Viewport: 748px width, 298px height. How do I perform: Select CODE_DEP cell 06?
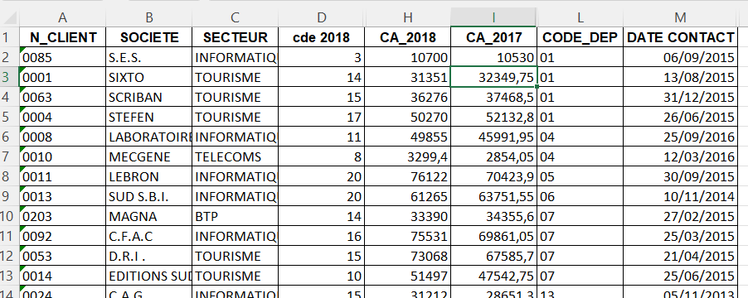tap(580, 197)
